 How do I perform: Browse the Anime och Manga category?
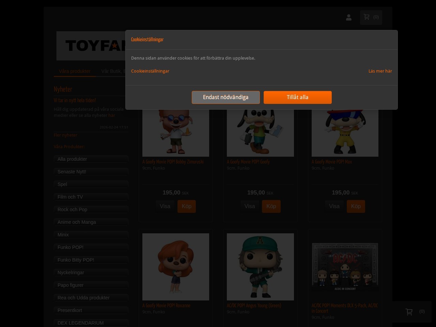(91, 222)
